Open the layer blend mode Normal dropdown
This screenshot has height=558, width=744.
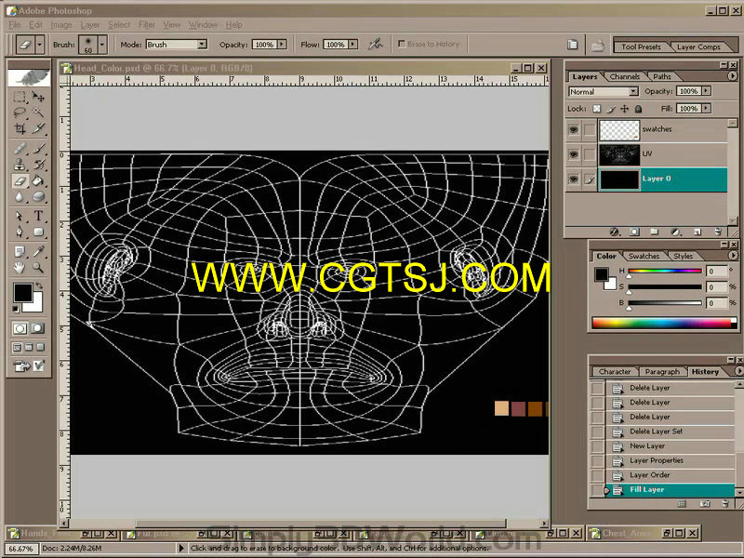point(603,91)
